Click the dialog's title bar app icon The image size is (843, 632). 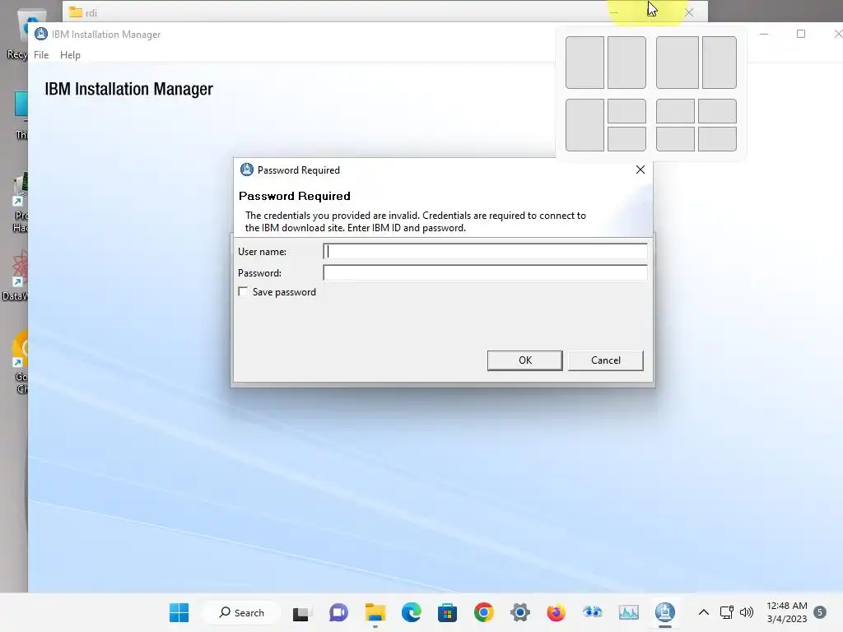pos(246,170)
